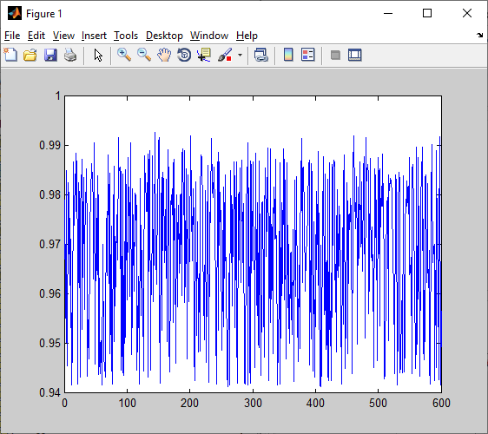Hide Plot Tools gray square icon
488x434 pixels.
point(335,55)
